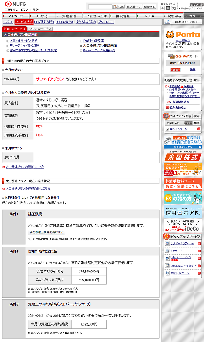205x342 pixels.
Task: Click the stock search input field
Action: (100, 7)
